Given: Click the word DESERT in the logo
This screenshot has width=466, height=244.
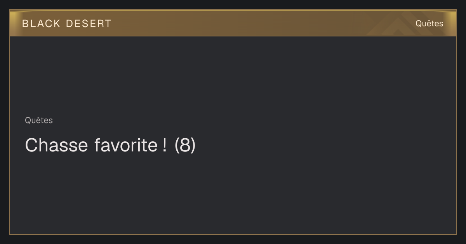Looking at the screenshot, I should point(89,24).
